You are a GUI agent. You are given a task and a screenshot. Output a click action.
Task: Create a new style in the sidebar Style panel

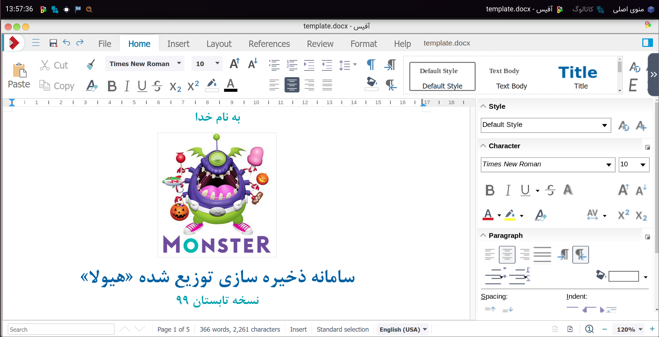tap(641, 125)
